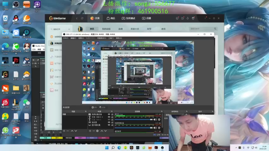The height and width of the screenshot is (151, 269).
Task: Pop out the OBS scenes dock
Action: coord(86,111)
